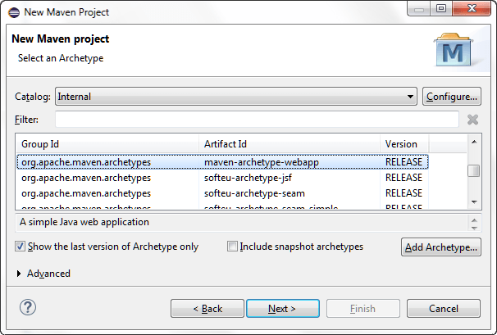Expand the Advanced section
This screenshot has height=335, width=497.
point(19,274)
